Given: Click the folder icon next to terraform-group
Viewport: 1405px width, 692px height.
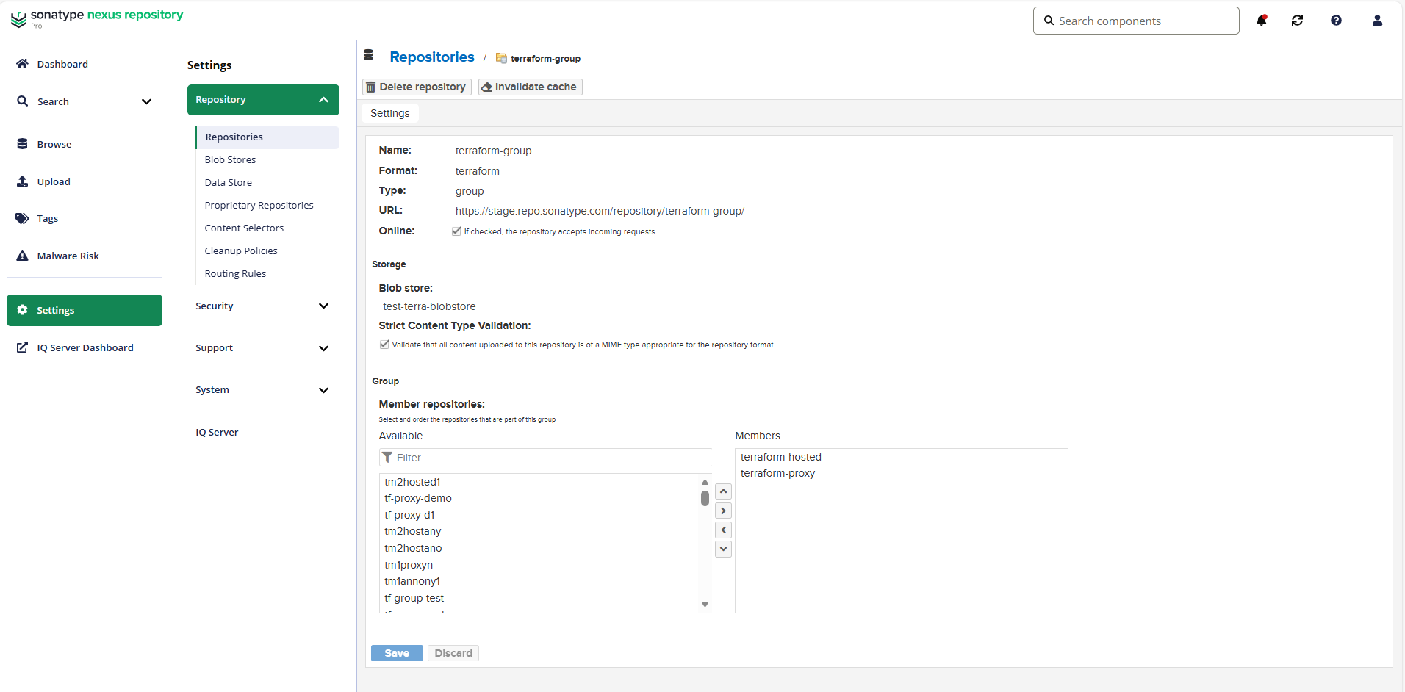Looking at the screenshot, I should pos(501,58).
